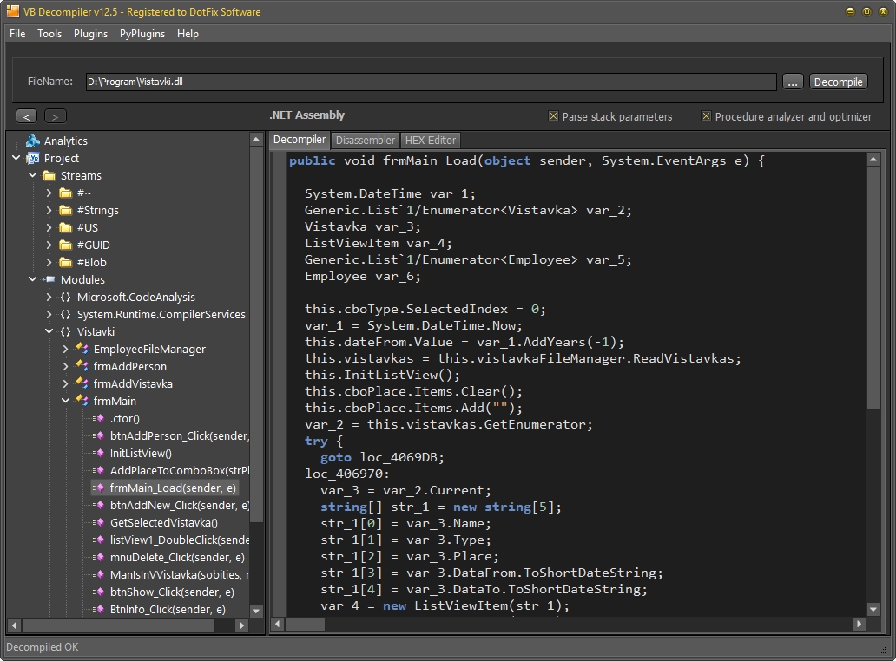The image size is (896, 661).
Task: Click the code pane vertical scrollbar thumb
Action: click(873, 288)
